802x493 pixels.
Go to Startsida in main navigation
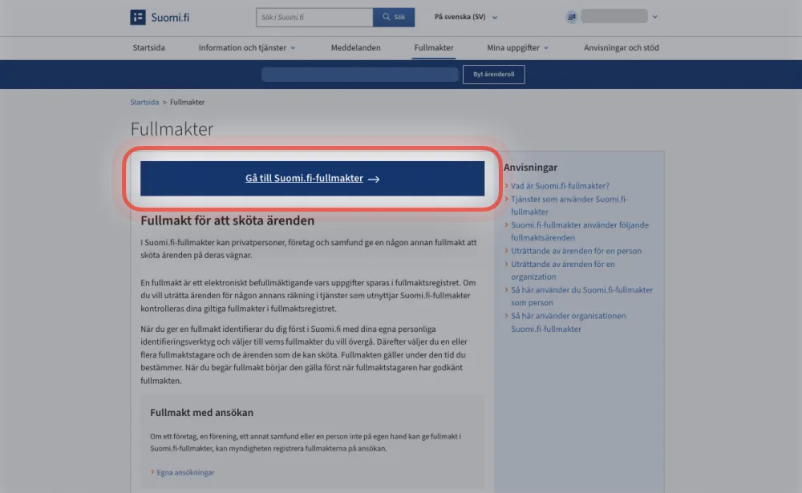tap(149, 47)
